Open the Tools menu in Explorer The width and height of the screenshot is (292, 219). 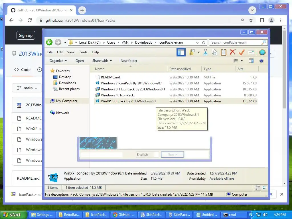83,52
